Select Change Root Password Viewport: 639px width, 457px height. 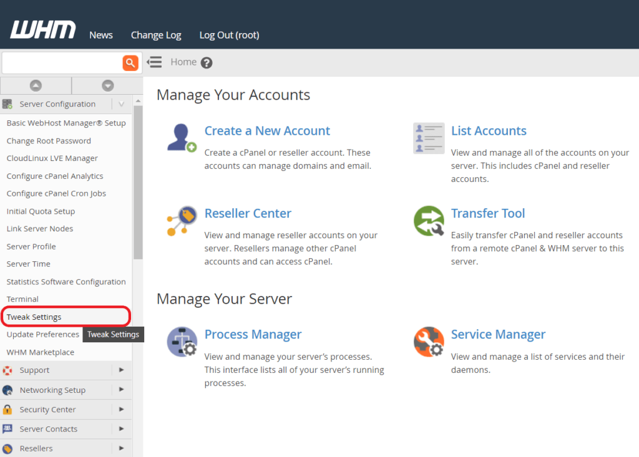[x=49, y=141]
